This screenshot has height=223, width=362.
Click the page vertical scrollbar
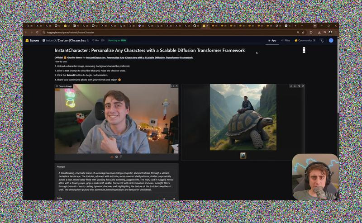[338, 76]
